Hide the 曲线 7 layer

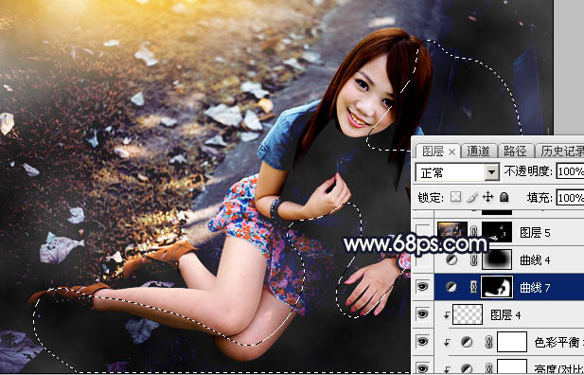pyautogui.click(x=422, y=287)
